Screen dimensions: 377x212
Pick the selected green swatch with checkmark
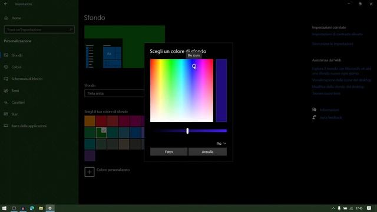pos(101,132)
